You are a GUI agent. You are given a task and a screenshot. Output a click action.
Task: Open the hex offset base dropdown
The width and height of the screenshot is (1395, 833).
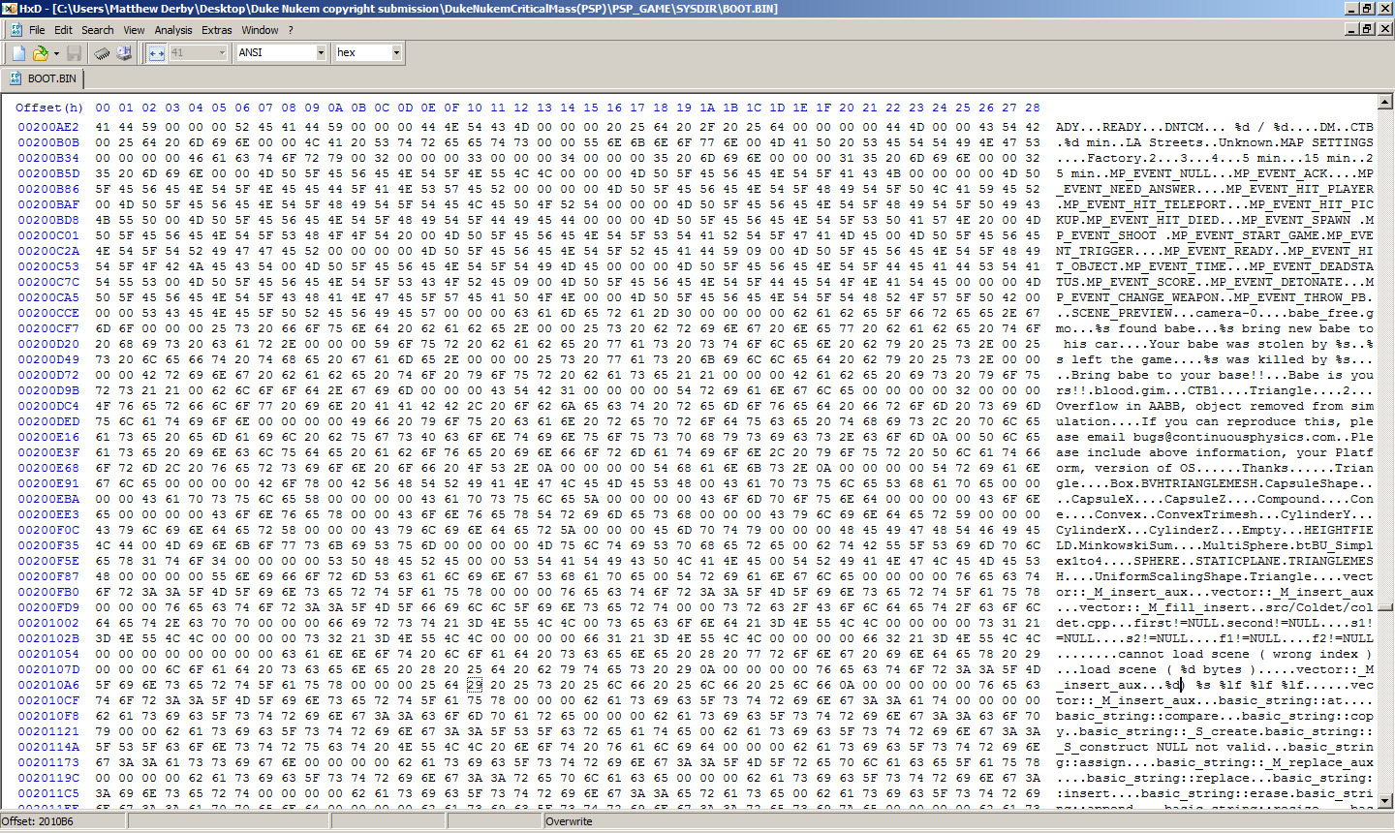(396, 53)
